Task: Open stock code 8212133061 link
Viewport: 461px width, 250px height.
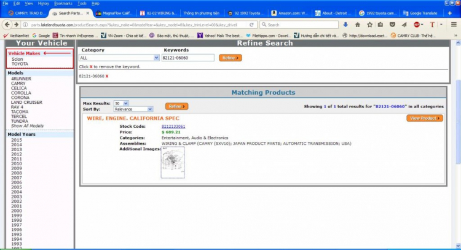Action: tap(173, 127)
